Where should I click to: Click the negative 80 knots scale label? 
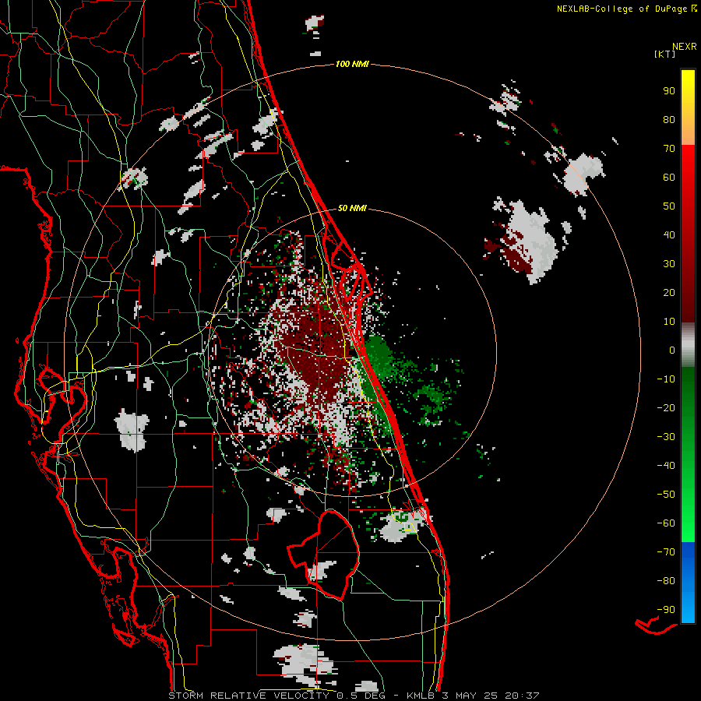click(x=666, y=581)
